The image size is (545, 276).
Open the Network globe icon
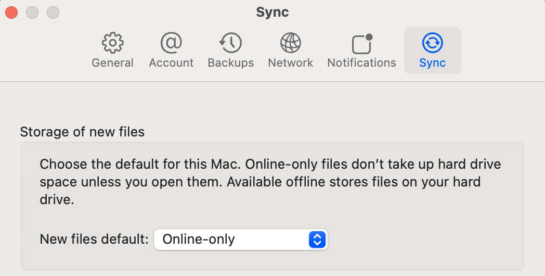(290, 43)
